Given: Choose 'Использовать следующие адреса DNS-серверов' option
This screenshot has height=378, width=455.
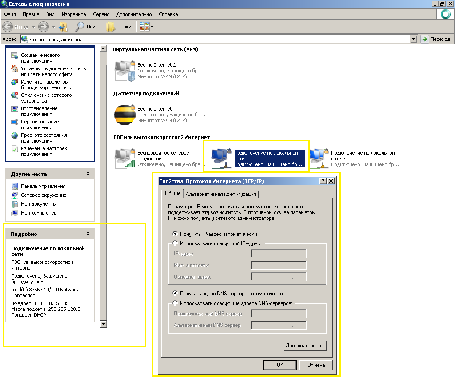Looking at the screenshot, I should tap(175, 303).
